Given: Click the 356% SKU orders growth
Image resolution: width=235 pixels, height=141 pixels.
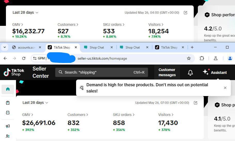Looking at the screenshot, I should tap(119, 130).
